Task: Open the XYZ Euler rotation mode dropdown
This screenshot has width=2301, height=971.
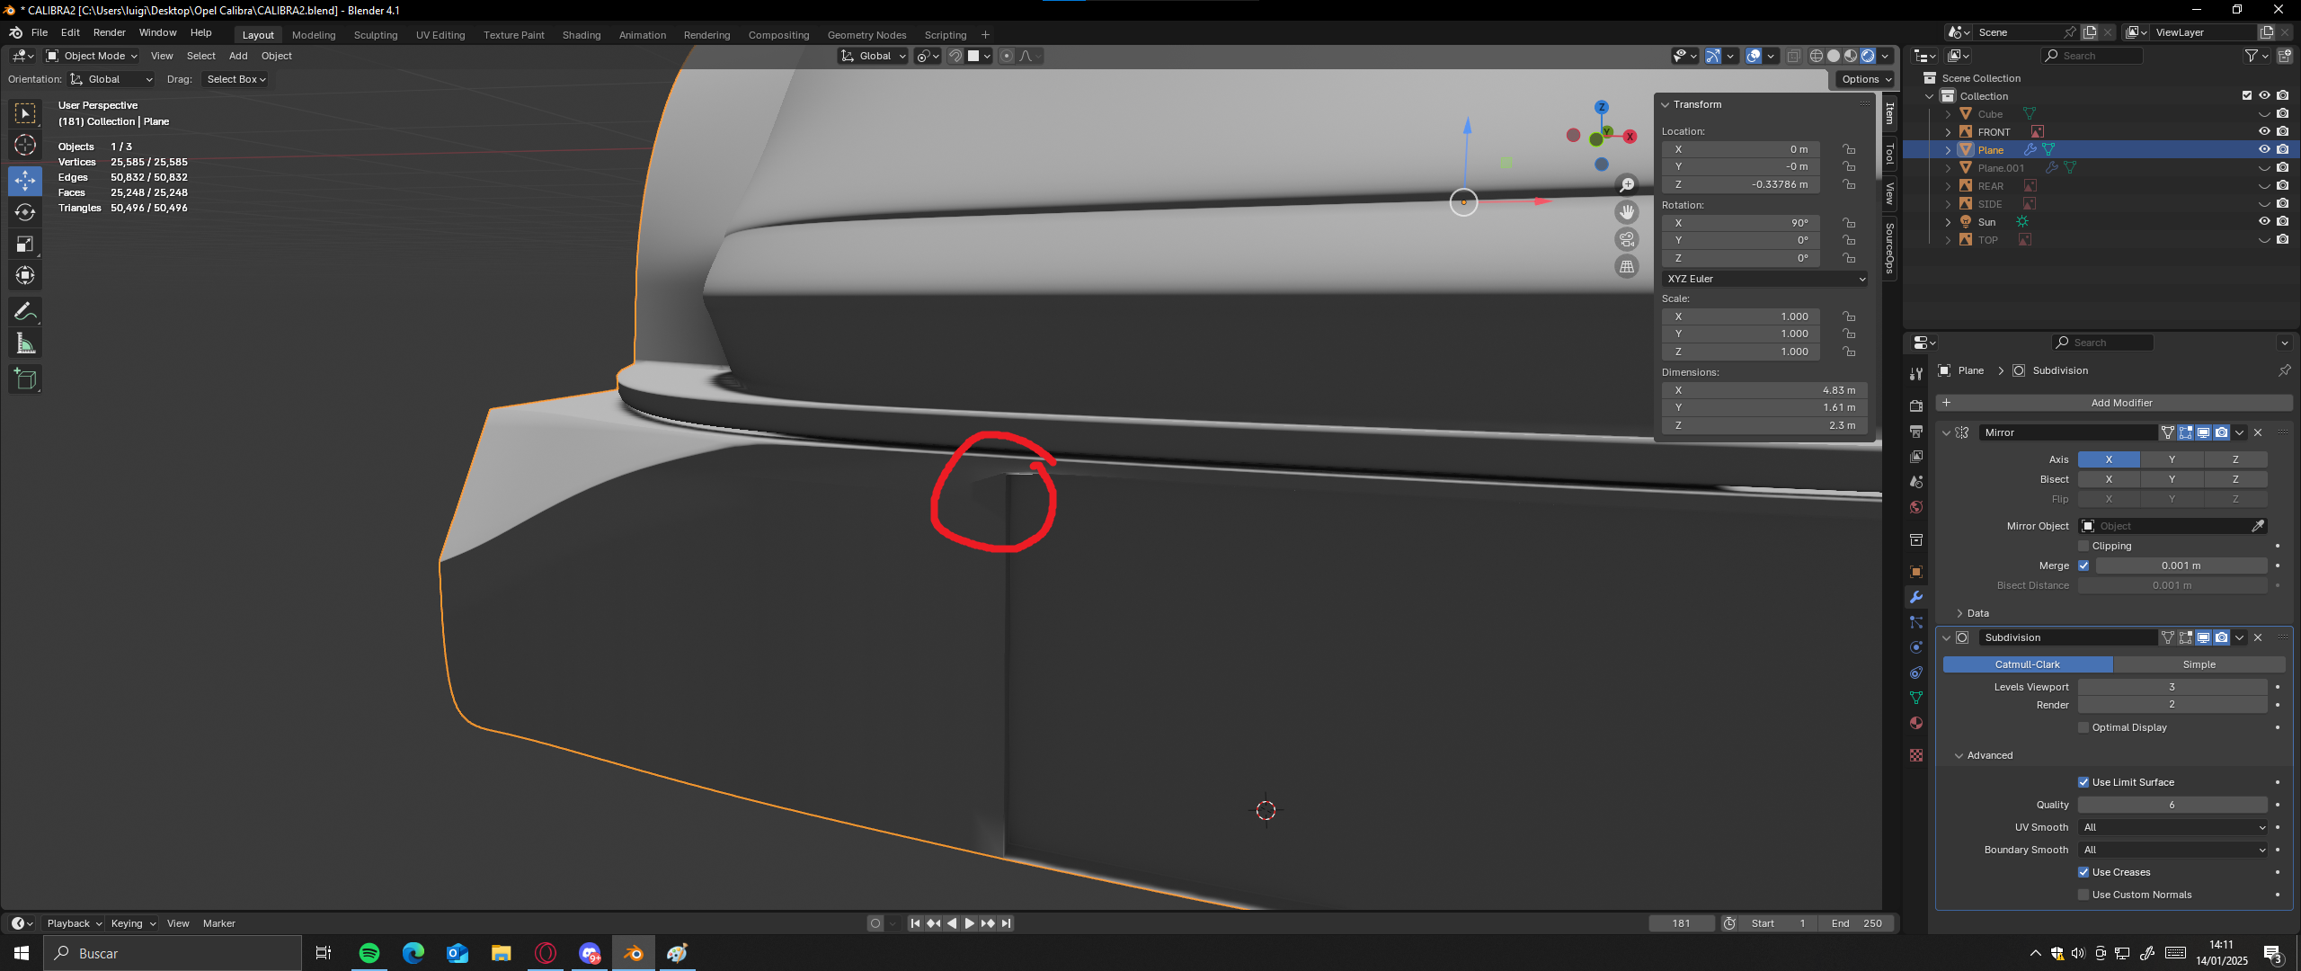Action: click(1765, 279)
